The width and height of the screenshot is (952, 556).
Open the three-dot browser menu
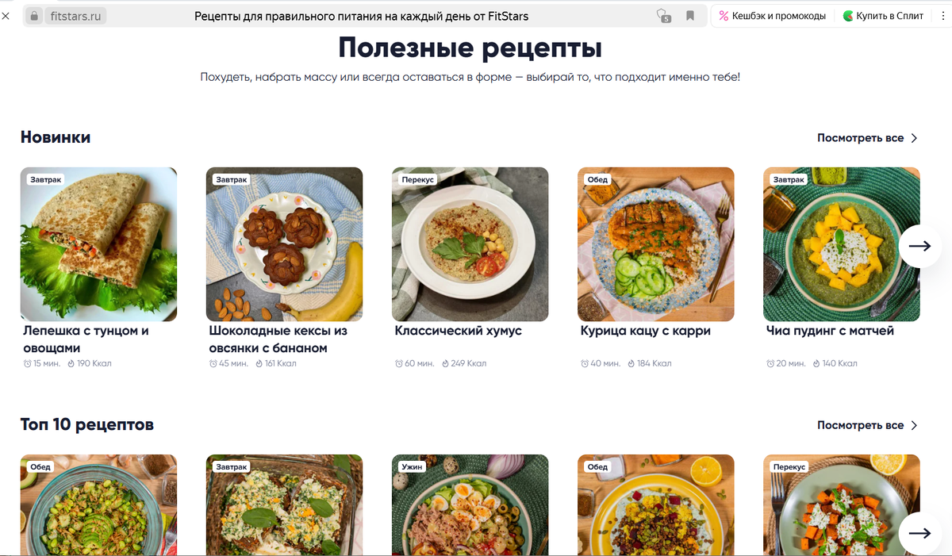click(x=942, y=16)
